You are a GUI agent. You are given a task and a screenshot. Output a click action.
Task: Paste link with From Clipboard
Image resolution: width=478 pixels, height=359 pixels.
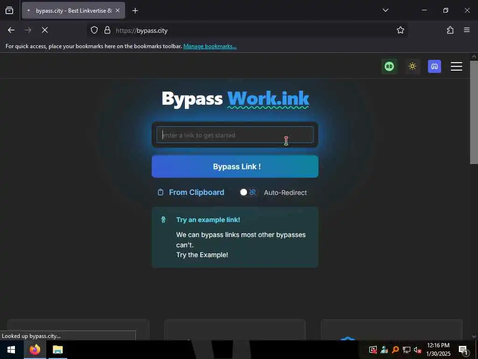pos(197,192)
